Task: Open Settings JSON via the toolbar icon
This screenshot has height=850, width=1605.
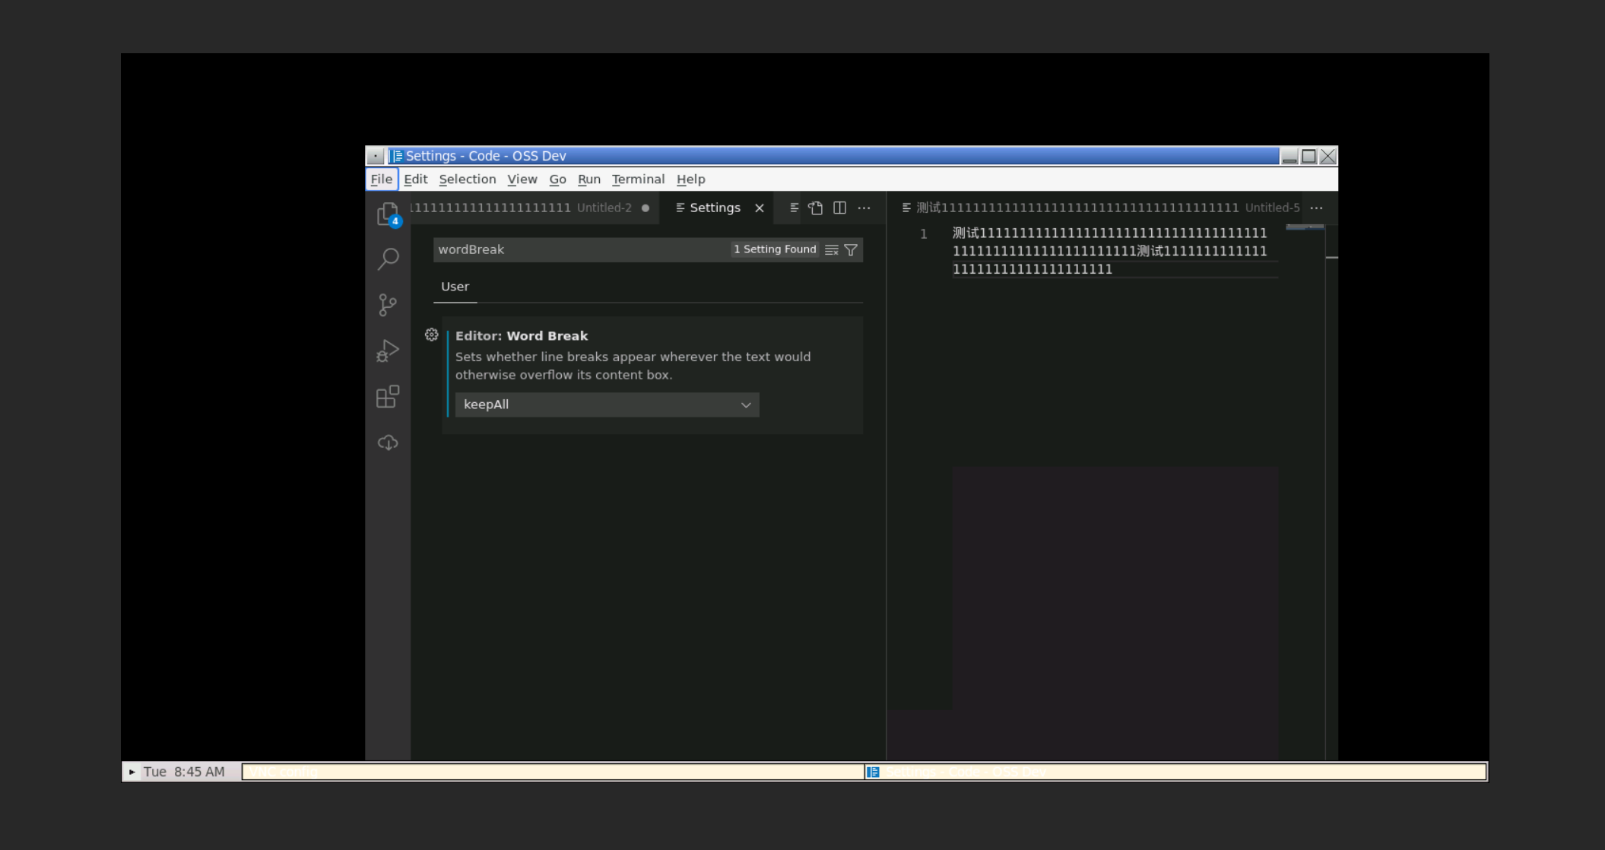Action: (815, 207)
